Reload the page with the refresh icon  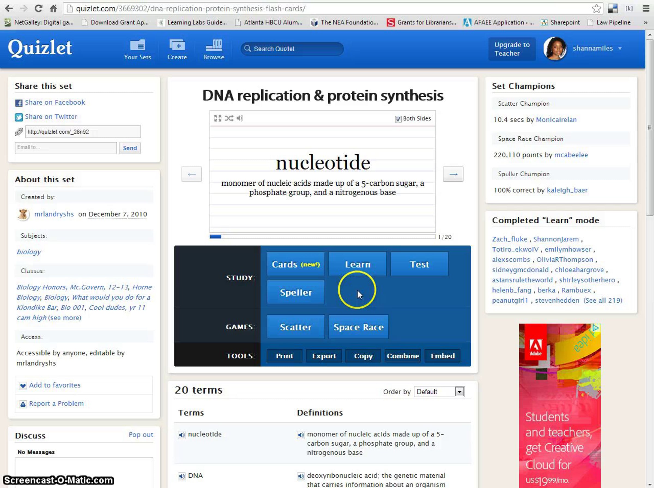coord(38,8)
